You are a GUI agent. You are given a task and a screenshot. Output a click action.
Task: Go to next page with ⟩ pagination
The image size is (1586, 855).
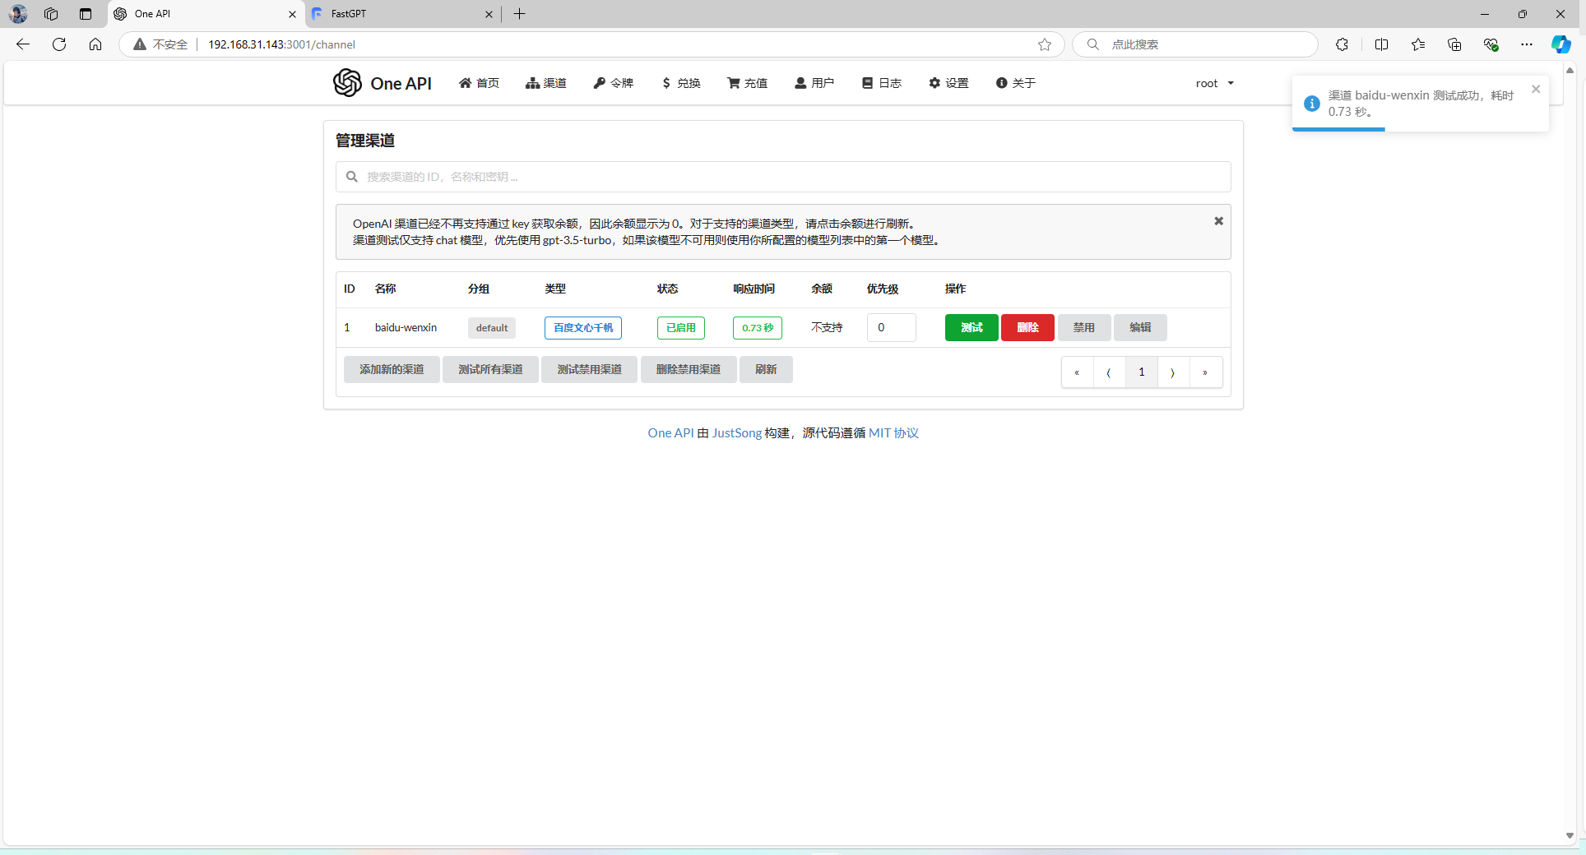pos(1173,372)
